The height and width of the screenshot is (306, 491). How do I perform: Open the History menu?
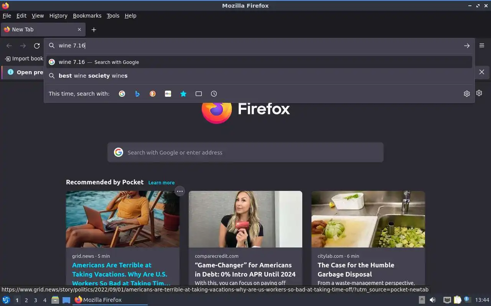[58, 16]
